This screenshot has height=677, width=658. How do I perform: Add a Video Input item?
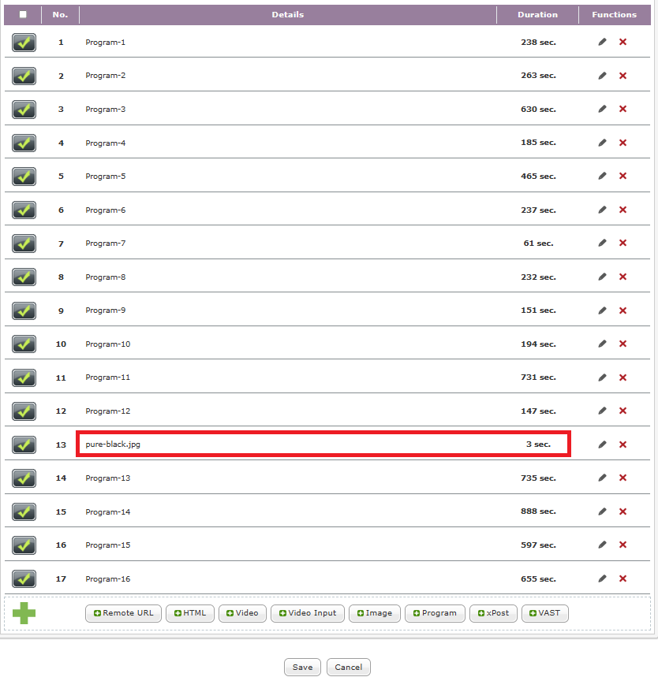308,613
